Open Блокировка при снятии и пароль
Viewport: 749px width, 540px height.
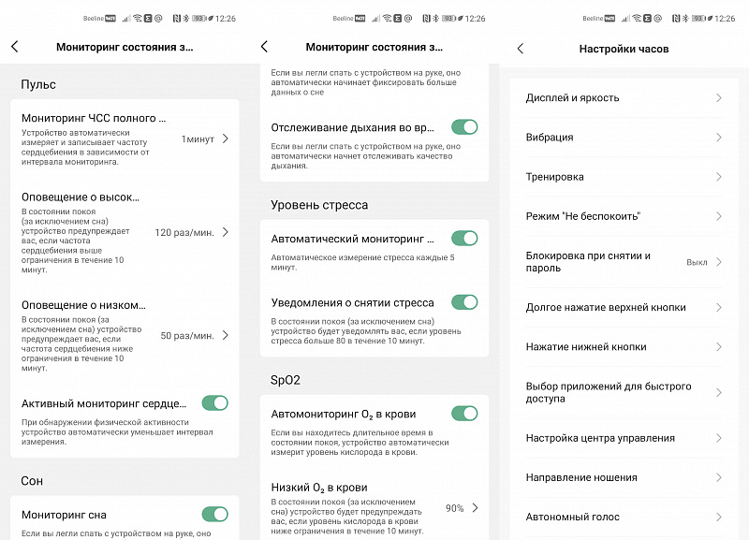click(x=623, y=262)
